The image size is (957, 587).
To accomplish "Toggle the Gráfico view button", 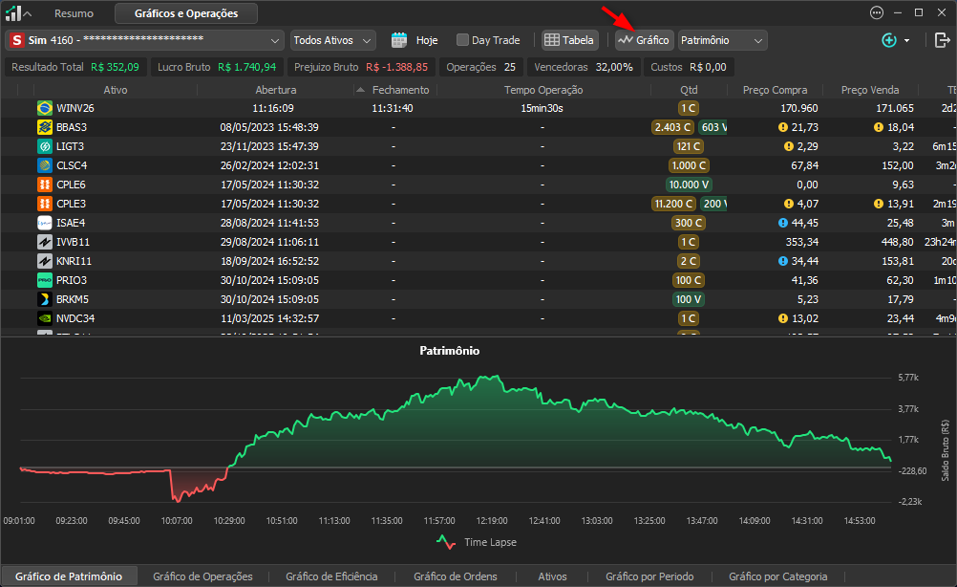I will point(644,40).
